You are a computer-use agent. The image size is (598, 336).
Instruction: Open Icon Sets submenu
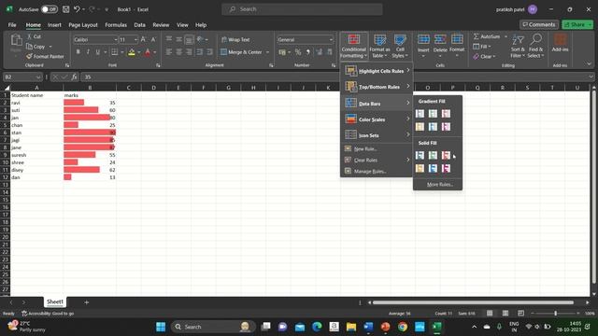377,135
